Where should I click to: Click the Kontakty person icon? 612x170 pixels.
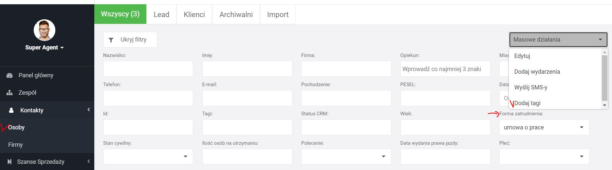tap(11, 110)
